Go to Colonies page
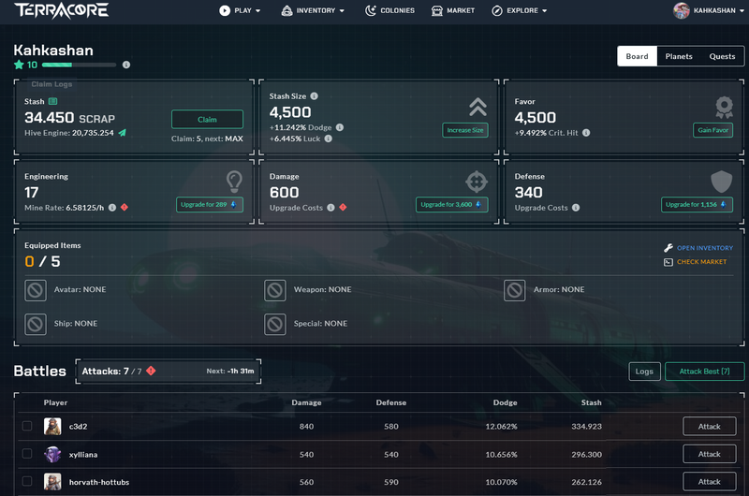The height and width of the screenshot is (496, 749). pyautogui.click(x=389, y=10)
